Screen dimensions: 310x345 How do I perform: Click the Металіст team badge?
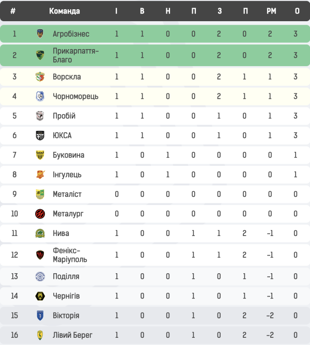pyautogui.click(x=40, y=194)
